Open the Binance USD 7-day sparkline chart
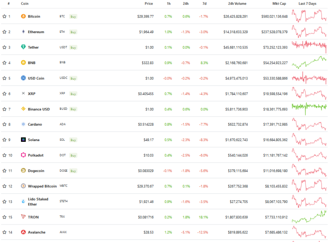Screen dimensions: 331x242 [309, 109]
